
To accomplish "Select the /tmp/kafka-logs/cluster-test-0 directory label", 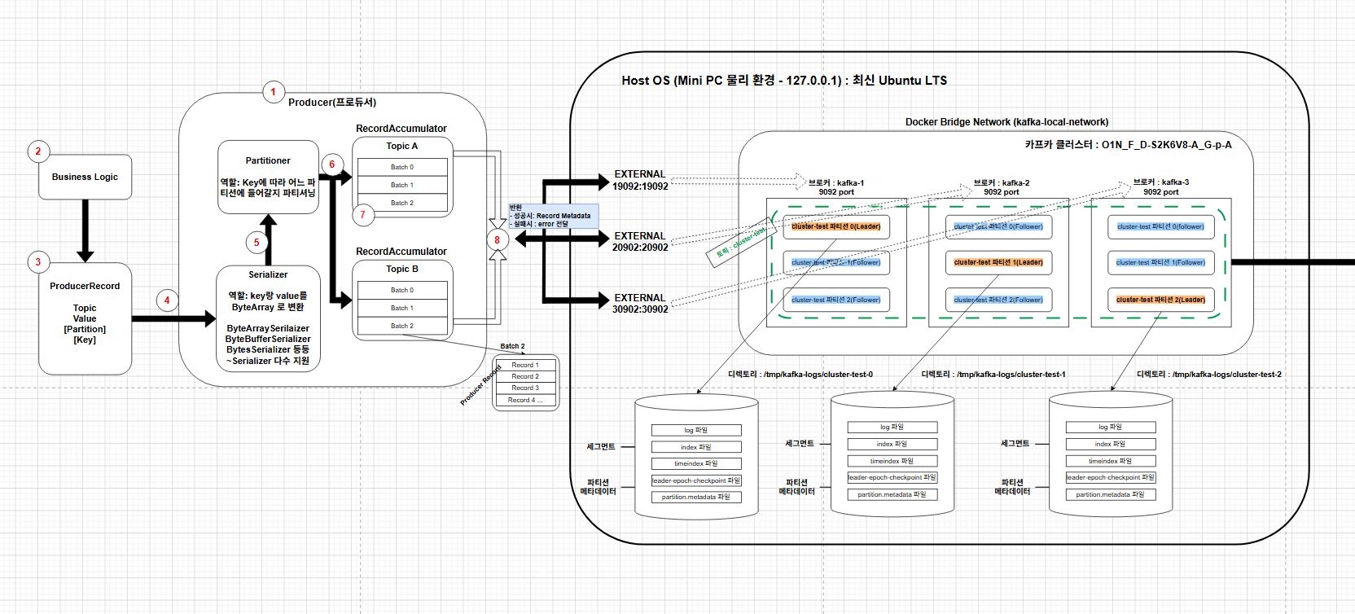I will coord(800,375).
